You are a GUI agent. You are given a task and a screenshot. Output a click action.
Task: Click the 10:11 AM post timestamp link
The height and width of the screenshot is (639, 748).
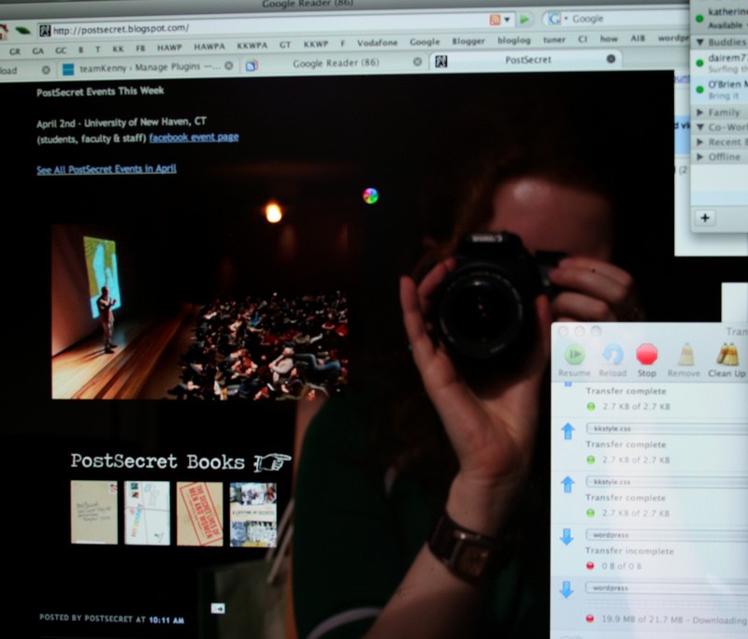[x=166, y=620]
